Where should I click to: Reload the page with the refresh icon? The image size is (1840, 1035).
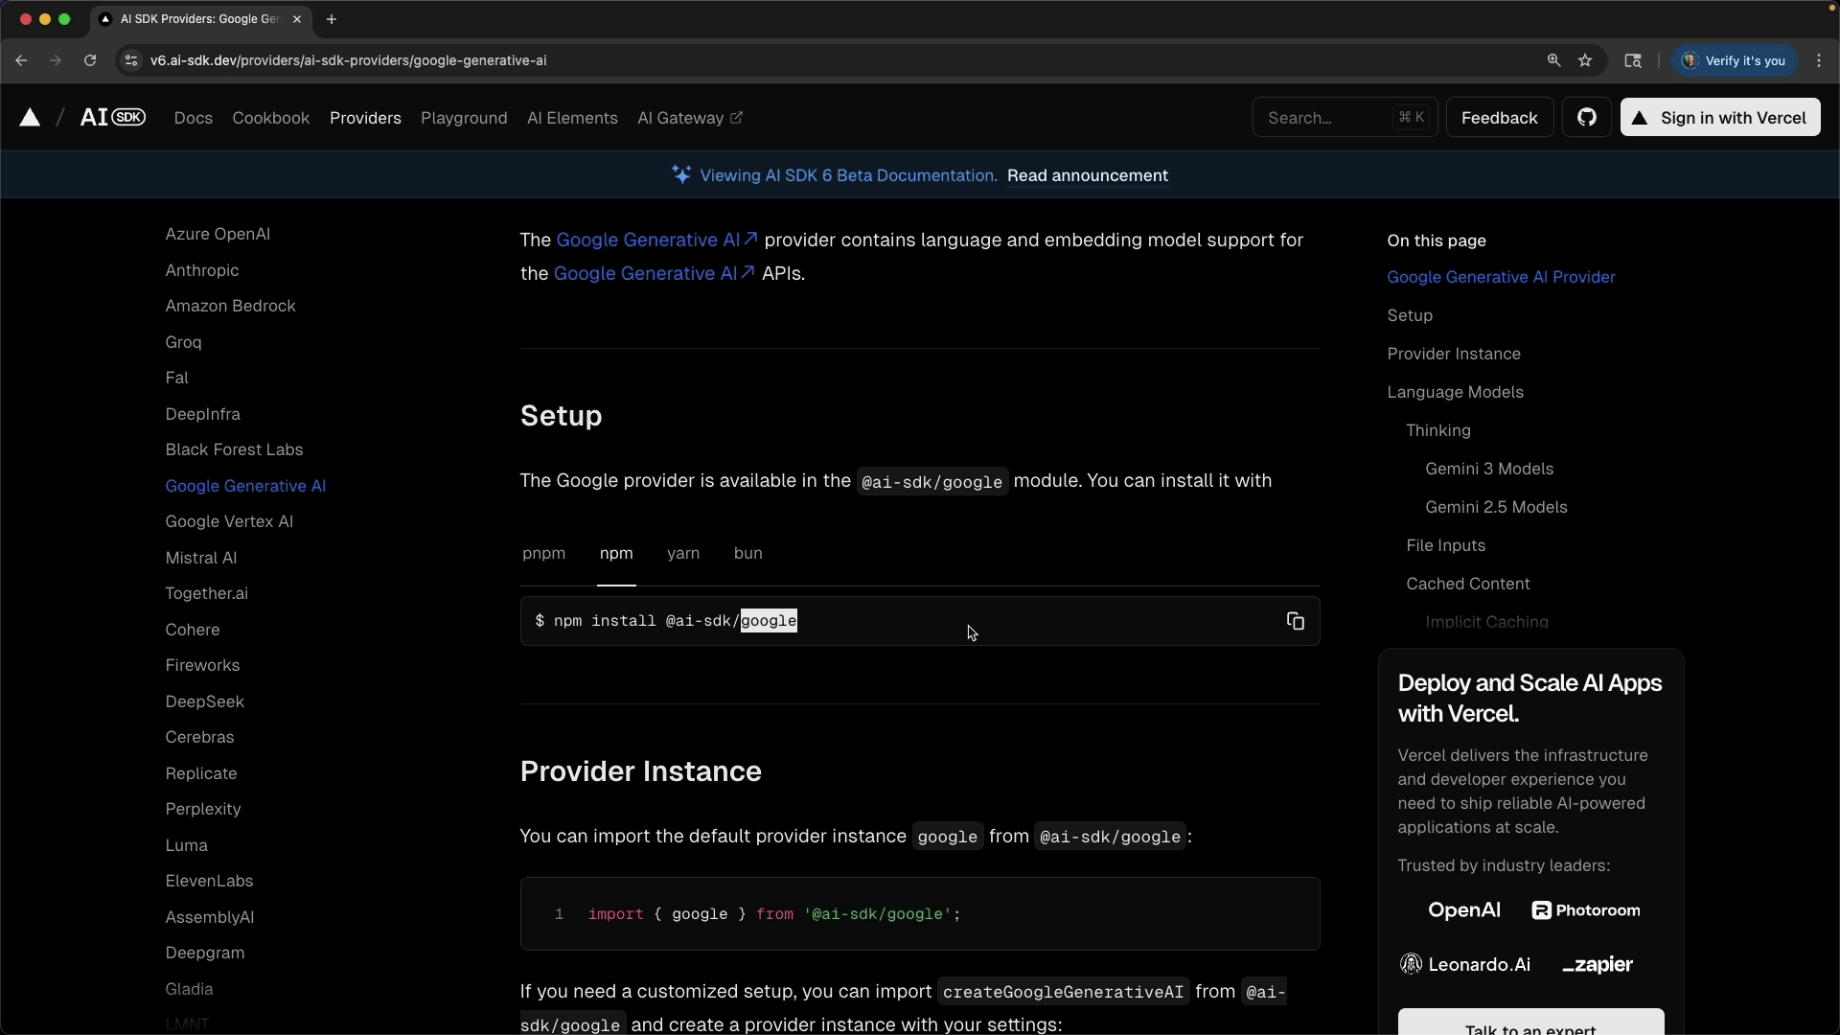90,60
